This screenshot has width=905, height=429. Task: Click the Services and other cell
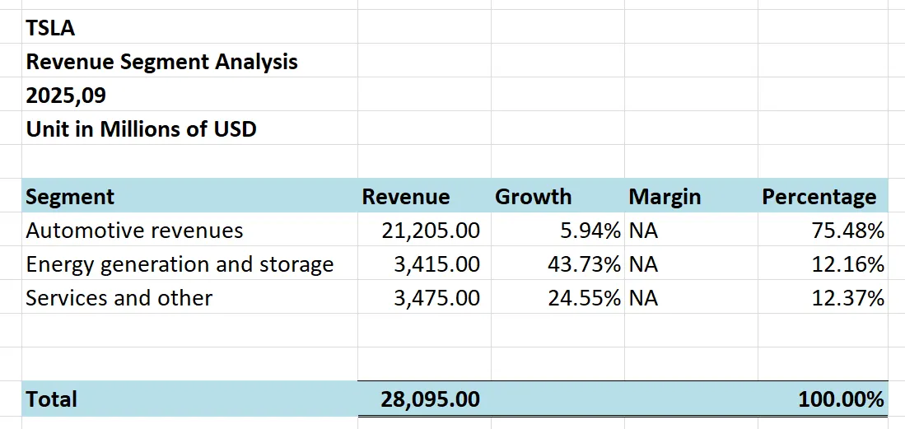coord(190,297)
